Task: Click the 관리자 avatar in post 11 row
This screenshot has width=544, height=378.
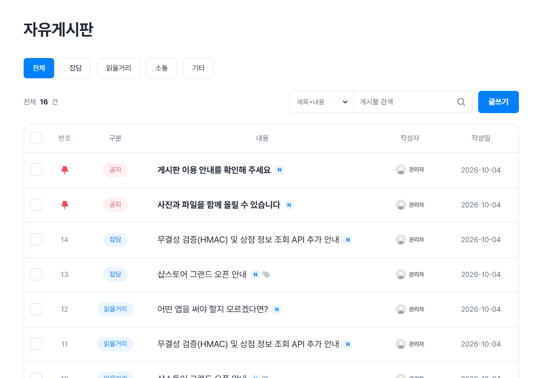Action: [x=401, y=344]
